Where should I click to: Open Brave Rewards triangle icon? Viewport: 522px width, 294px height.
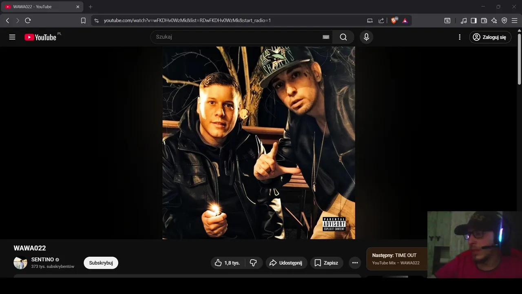tap(405, 20)
